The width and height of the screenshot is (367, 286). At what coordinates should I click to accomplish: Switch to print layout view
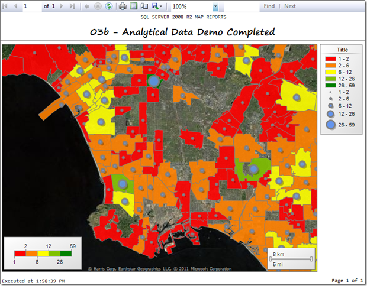133,6
